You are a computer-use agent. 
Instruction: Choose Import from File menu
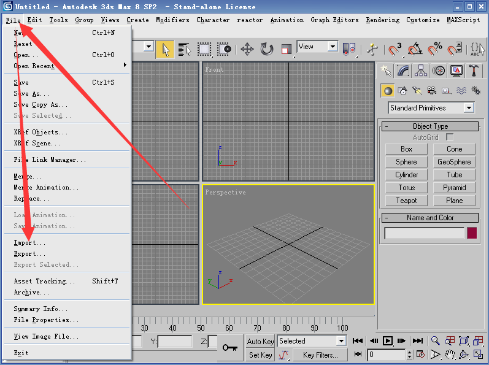point(67,242)
